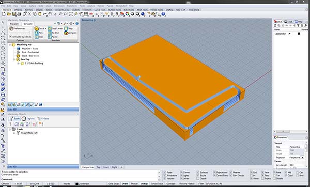Click the Compare button

pyautogui.click(x=70, y=33)
